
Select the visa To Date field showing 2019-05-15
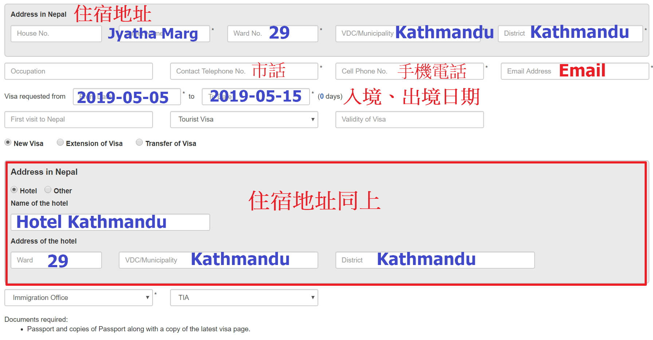[256, 96]
